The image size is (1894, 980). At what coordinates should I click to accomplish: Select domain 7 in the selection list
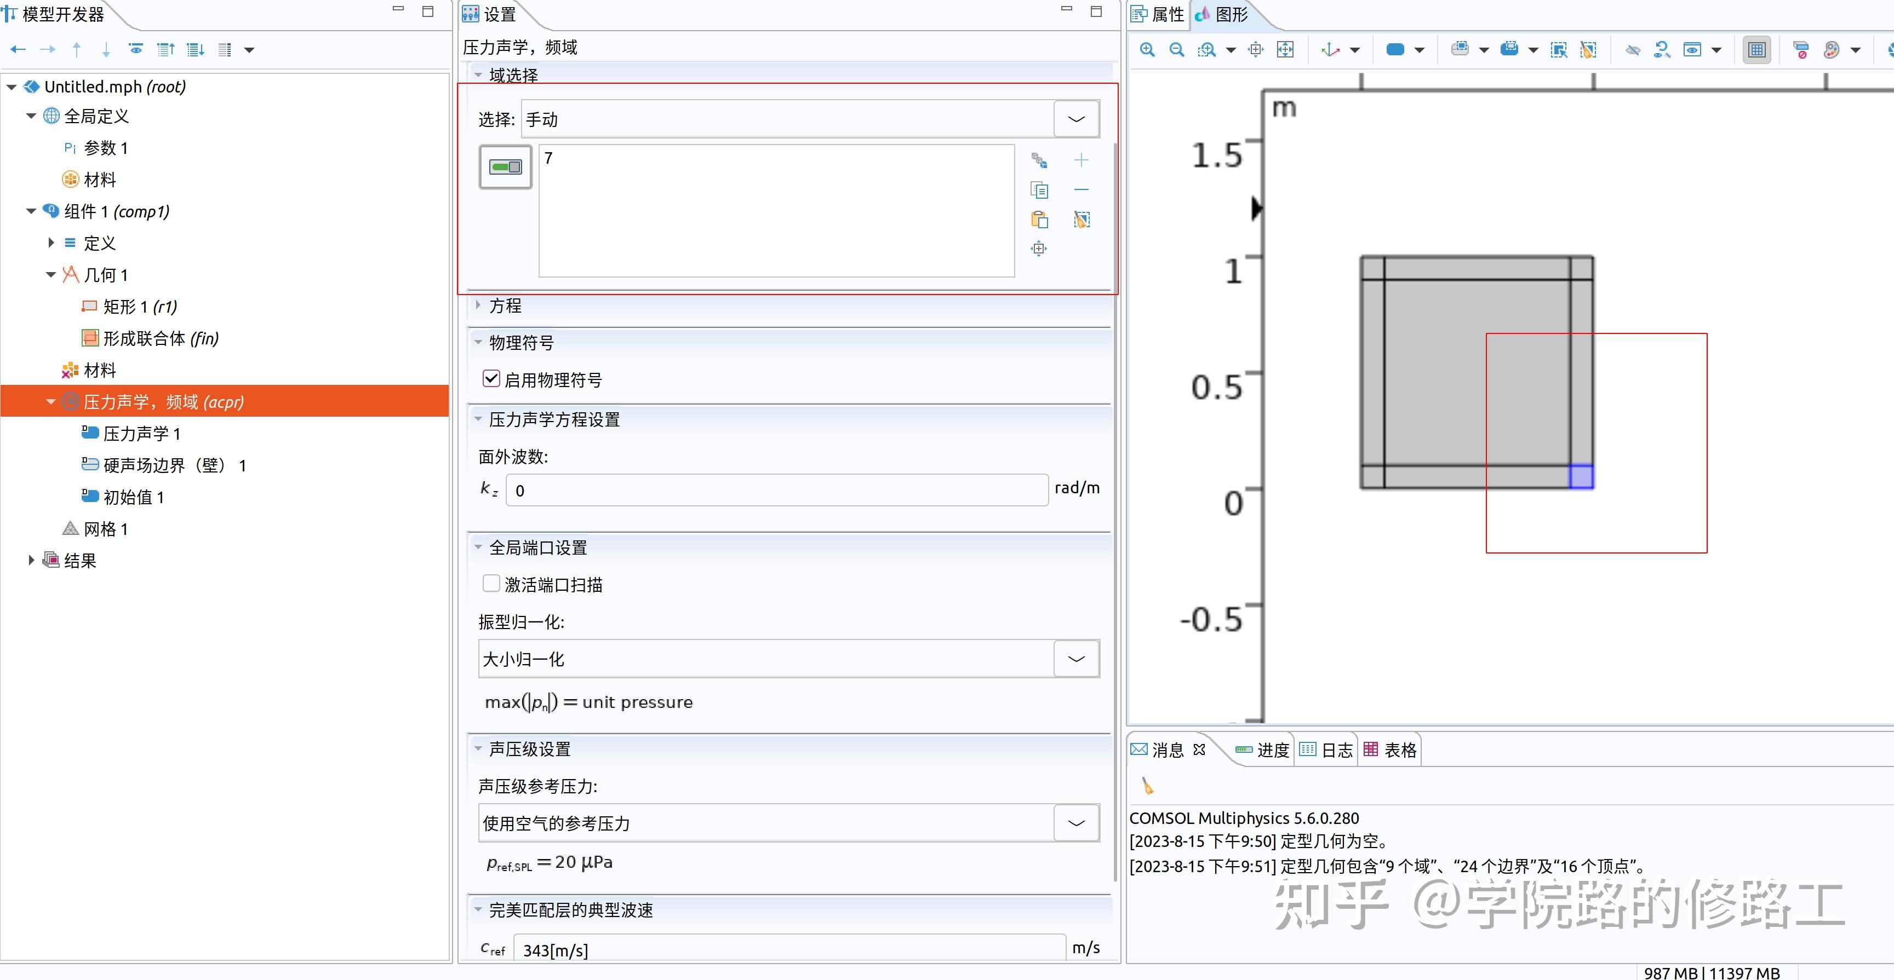pyautogui.click(x=548, y=158)
